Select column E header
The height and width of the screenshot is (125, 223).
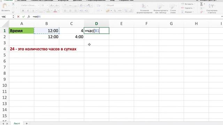pyautogui.click(x=122, y=24)
